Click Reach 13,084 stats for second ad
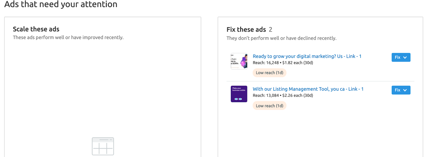427x157 pixels. (x=283, y=95)
